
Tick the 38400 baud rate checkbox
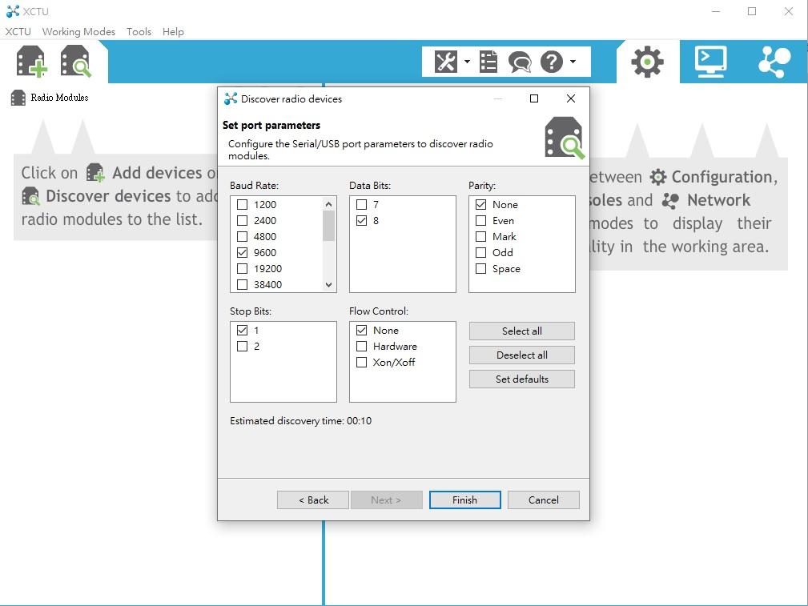pos(242,284)
